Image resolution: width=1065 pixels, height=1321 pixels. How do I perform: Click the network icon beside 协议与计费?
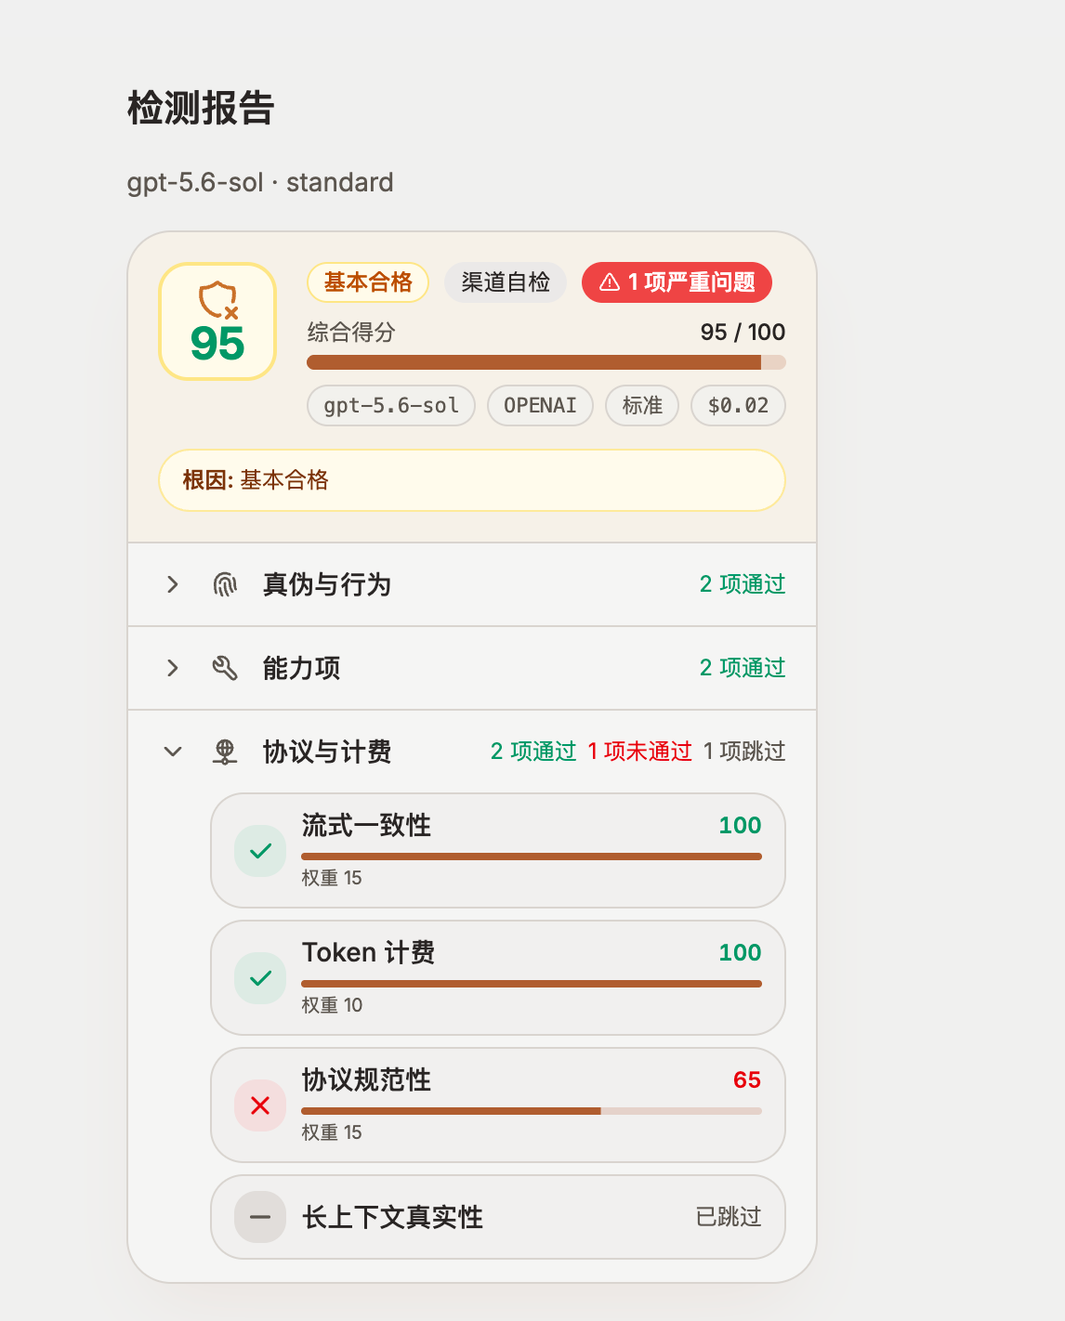pyautogui.click(x=225, y=752)
